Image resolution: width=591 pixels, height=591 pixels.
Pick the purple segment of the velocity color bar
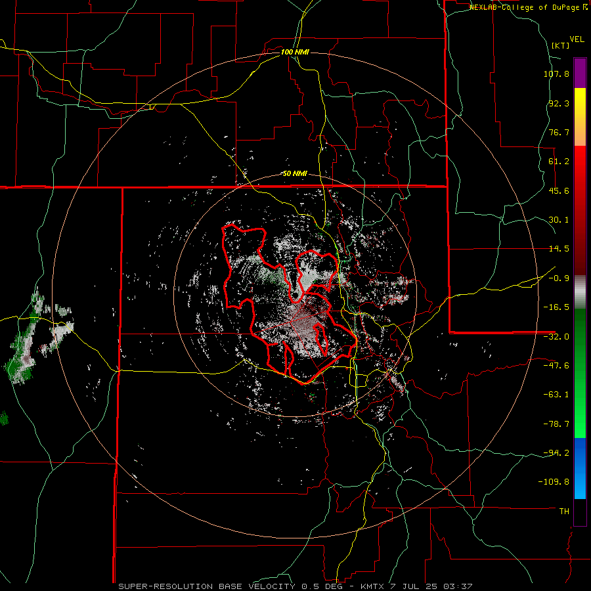click(x=580, y=73)
